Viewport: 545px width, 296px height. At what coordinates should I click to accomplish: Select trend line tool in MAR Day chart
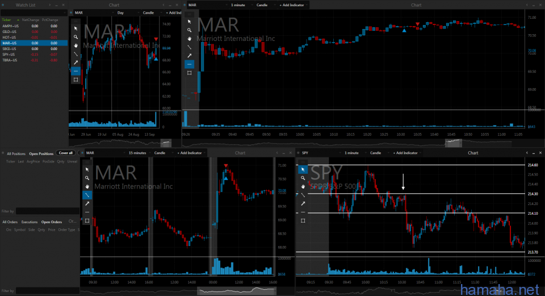(x=76, y=54)
